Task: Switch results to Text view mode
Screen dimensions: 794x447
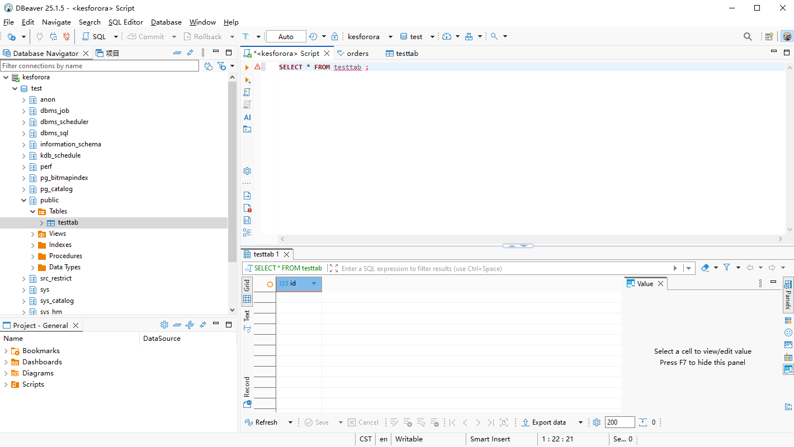Action: pos(247,316)
